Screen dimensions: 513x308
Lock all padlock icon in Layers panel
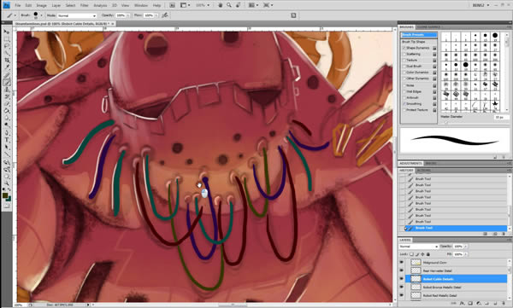(x=428, y=254)
